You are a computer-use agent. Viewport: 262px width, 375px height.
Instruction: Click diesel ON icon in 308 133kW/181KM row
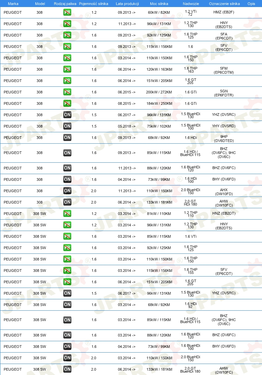pyautogui.click(x=67, y=202)
